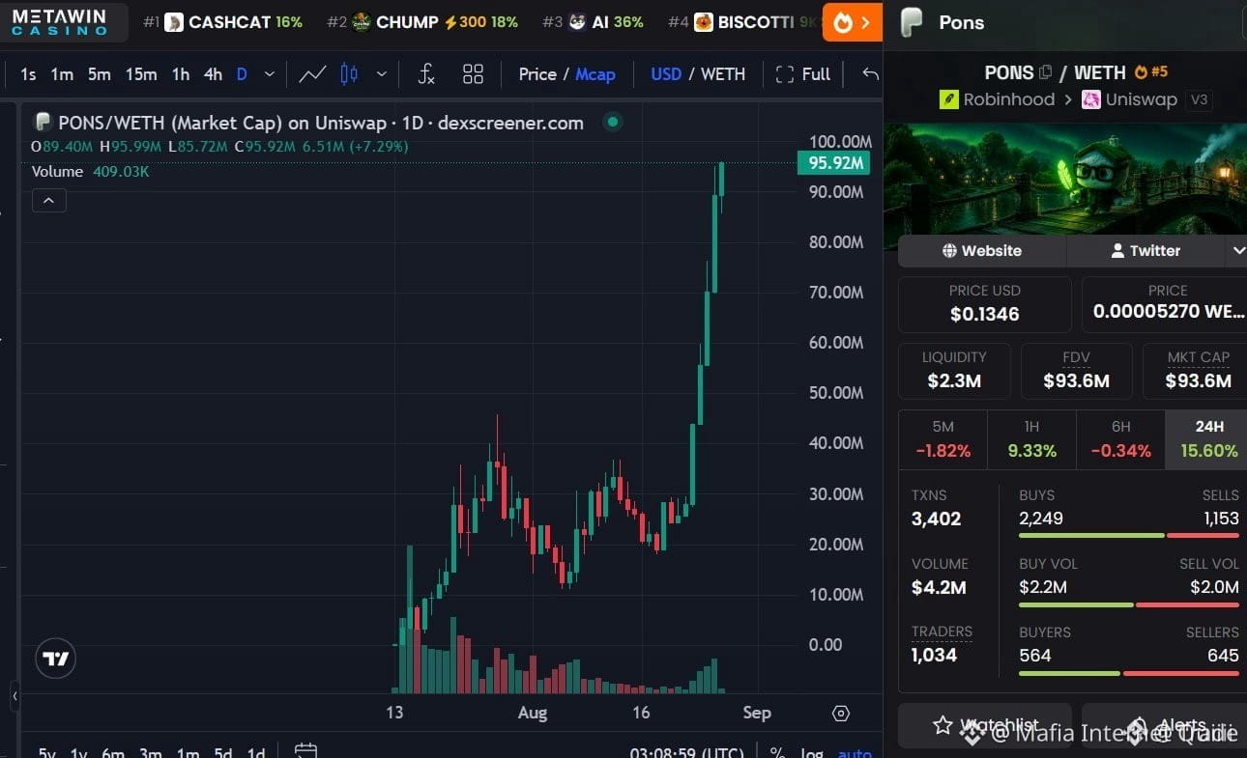Open Alerts for Pons

click(1164, 725)
